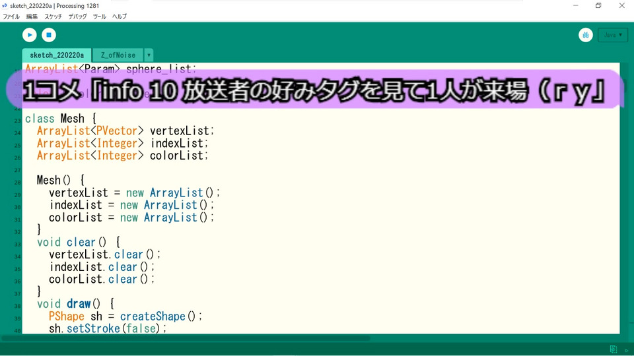634x356 pixels.
Task: Click the 'vertexList.clear();' line
Action: pos(105,254)
